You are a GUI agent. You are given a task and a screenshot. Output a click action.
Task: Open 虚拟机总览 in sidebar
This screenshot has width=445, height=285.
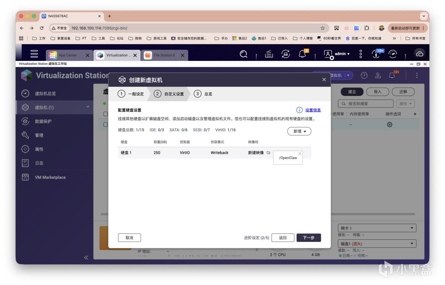coord(55,94)
